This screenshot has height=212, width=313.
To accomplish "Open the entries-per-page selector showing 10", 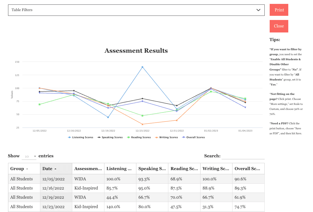I will [29, 156].
